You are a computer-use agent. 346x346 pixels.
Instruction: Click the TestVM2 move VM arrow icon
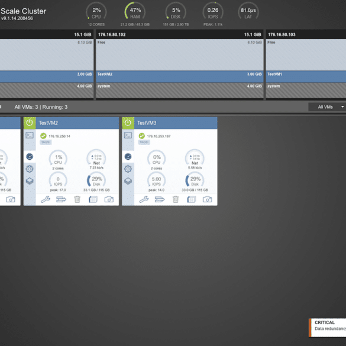[61, 199]
